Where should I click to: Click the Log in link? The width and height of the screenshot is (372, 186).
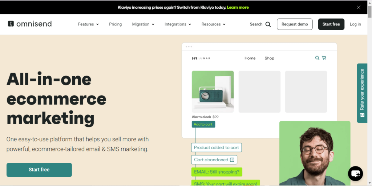(355, 24)
